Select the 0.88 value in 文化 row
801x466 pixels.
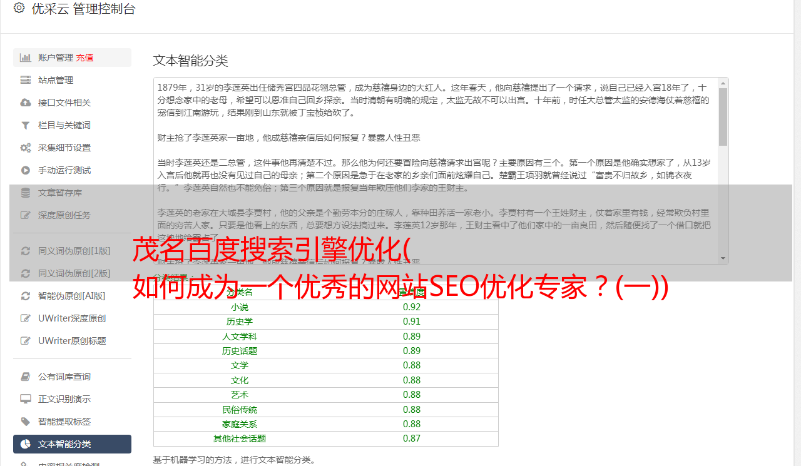412,380
